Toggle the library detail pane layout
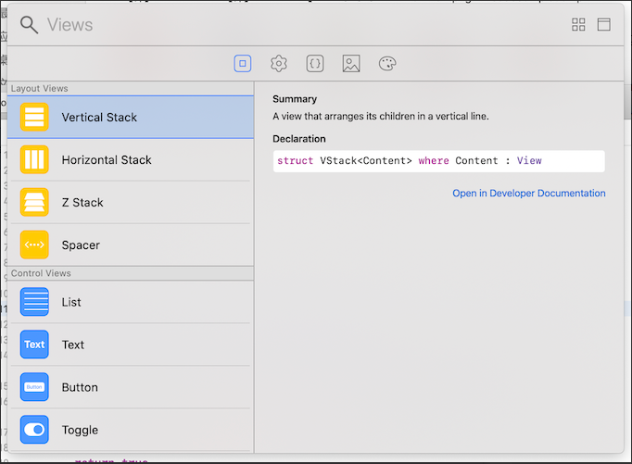This screenshot has width=632, height=464. point(604,25)
